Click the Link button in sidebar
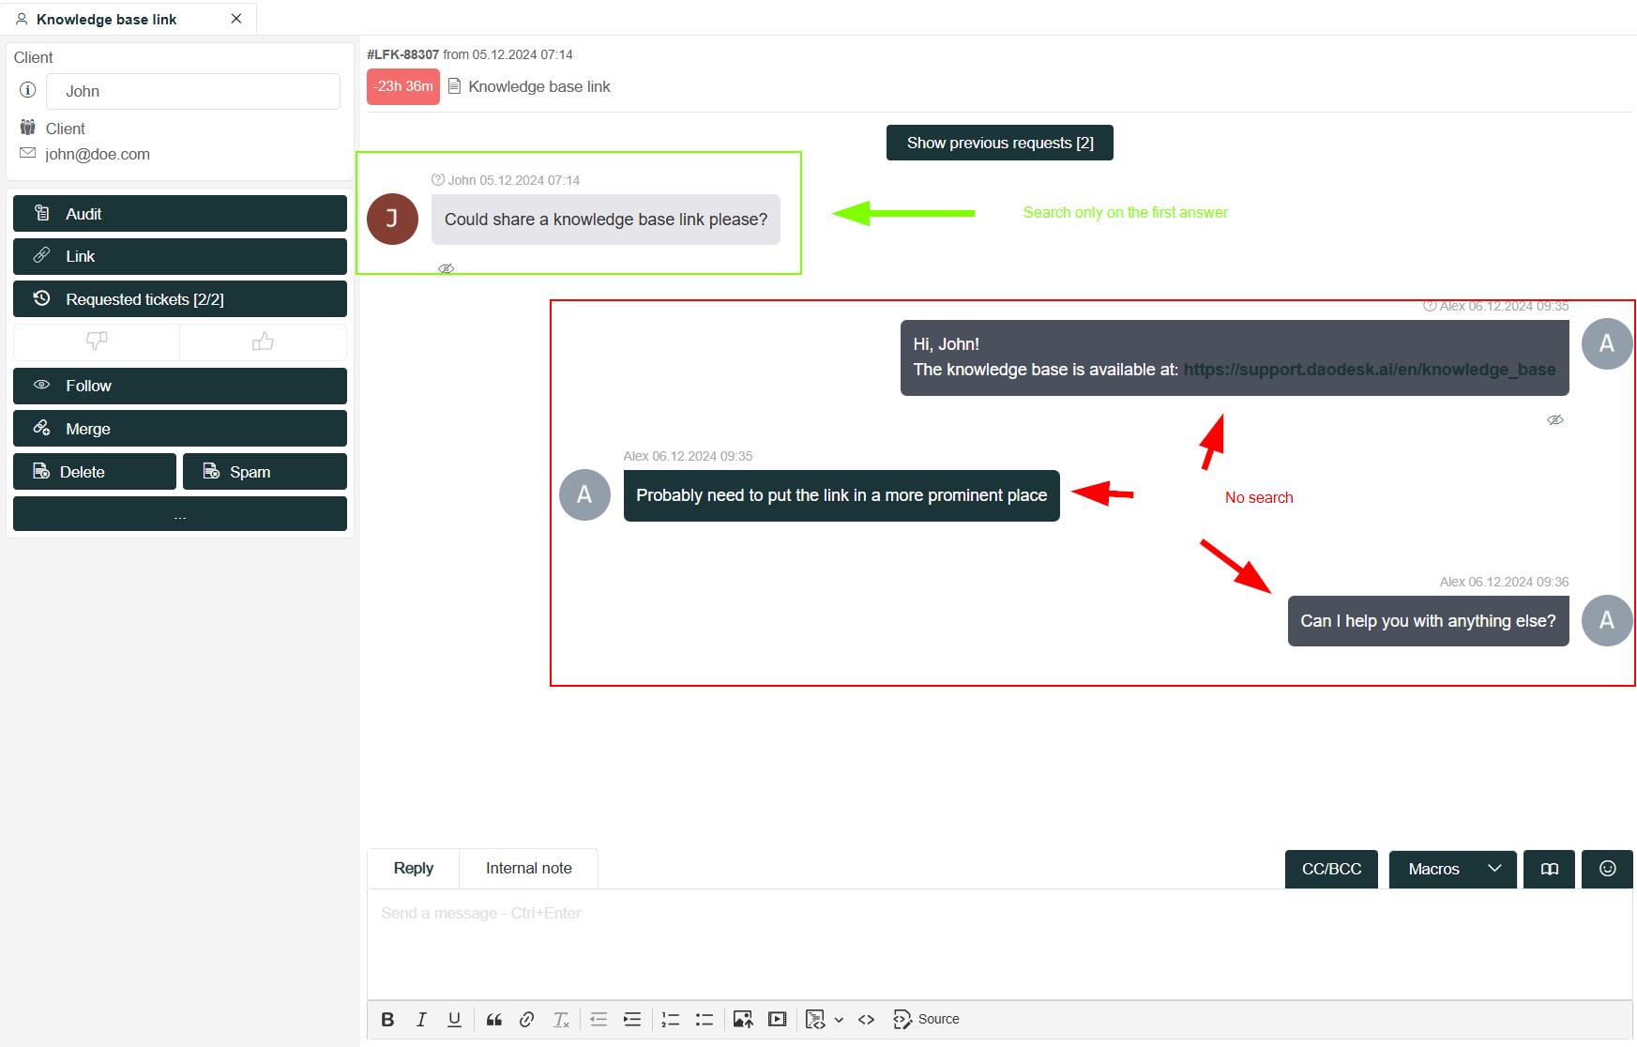Viewport: 1637px width, 1047px height. coord(180,256)
